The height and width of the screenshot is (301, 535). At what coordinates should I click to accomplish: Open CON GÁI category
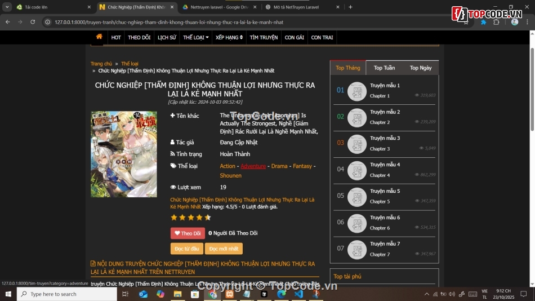(x=295, y=38)
